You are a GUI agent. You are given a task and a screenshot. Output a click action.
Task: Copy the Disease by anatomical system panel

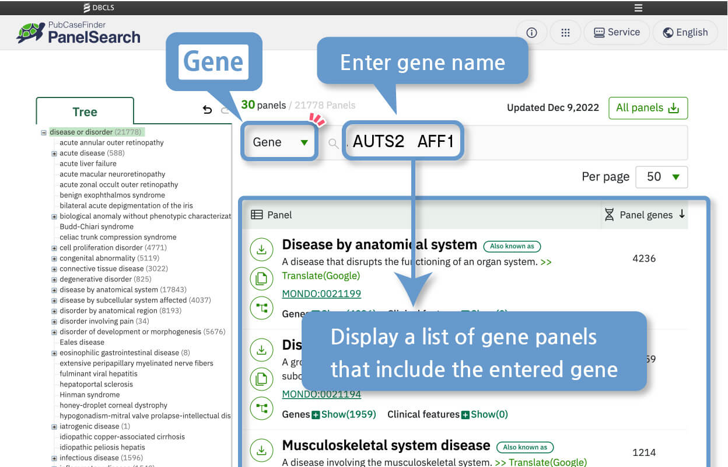261,279
